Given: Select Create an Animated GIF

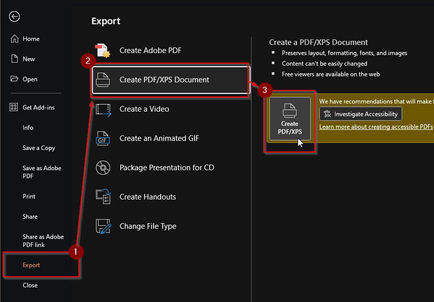Looking at the screenshot, I should [x=104, y=138].
